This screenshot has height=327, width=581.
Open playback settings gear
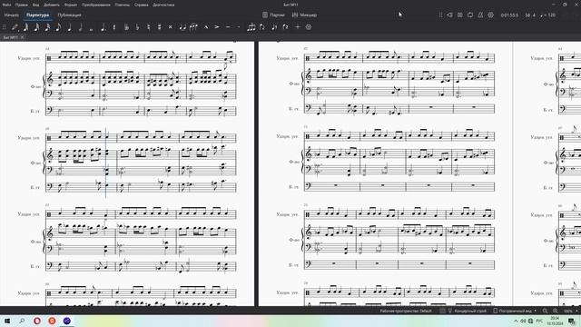point(491,15)
